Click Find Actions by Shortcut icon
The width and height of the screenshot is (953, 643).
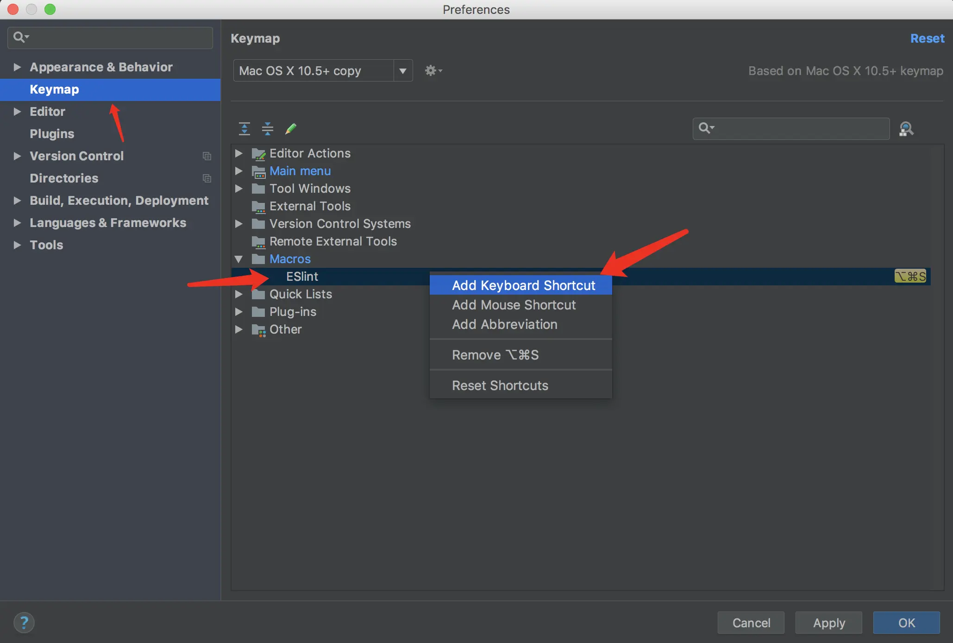click(x=906, y=128)
